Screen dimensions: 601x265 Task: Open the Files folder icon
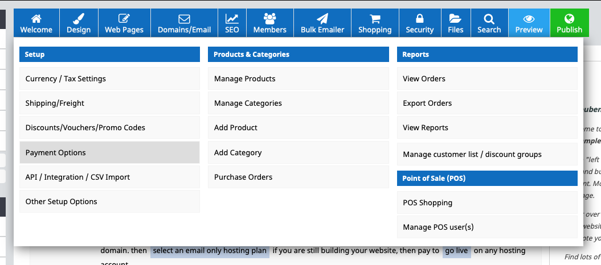pyautogui.click(x=455, y=19)
